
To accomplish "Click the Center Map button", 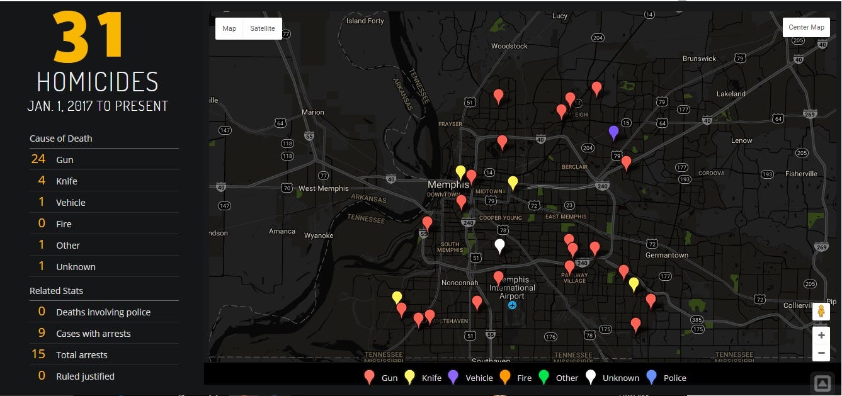I will coord(806,27).
